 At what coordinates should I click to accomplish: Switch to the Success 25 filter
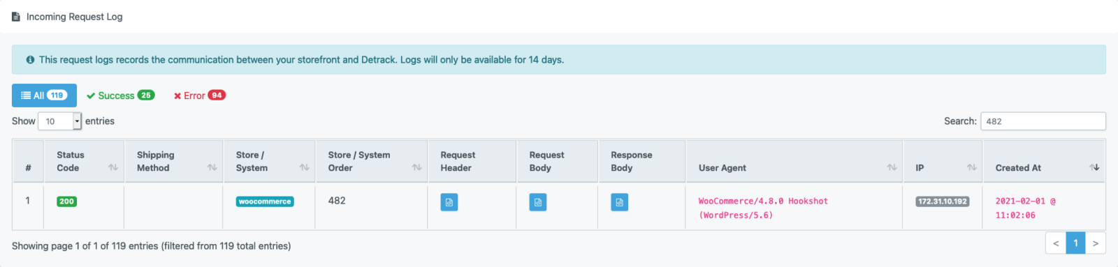coord(120,96)
